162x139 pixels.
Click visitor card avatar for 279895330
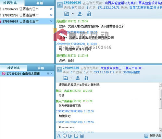(x=59, y=69)
